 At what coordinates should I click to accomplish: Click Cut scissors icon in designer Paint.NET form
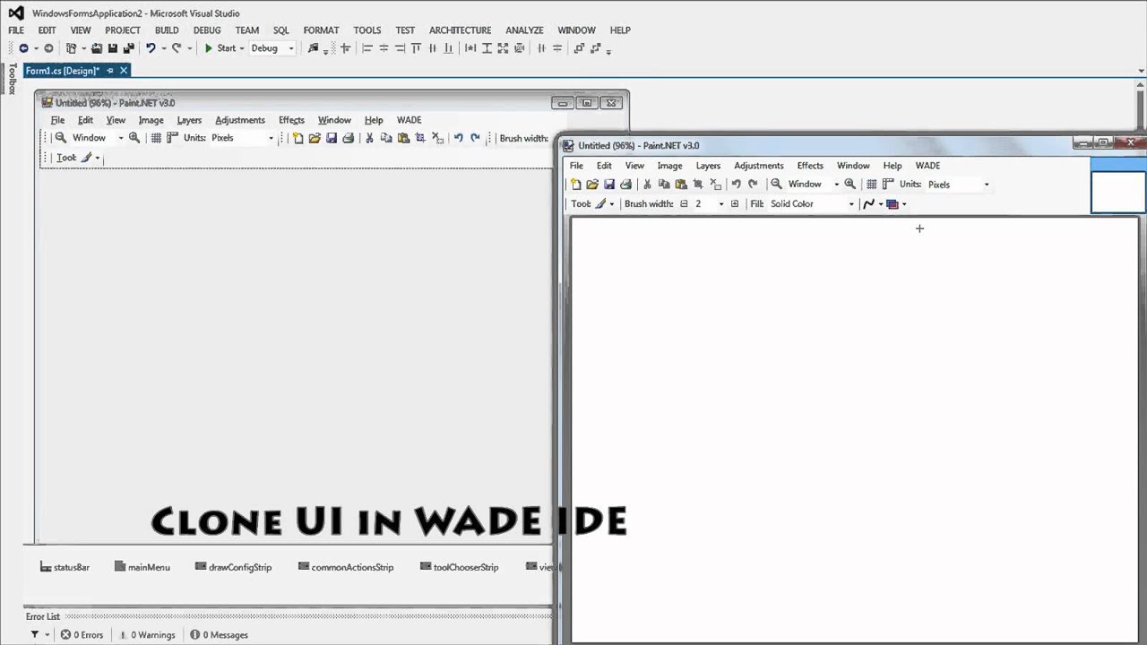369,138
